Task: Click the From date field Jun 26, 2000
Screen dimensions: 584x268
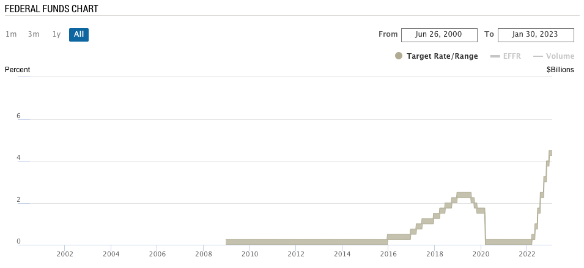Action: coord(439,35)
